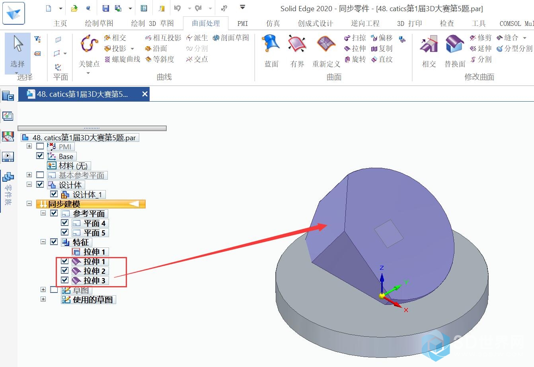Image resolution: width=534 pixels, height=367 pixels.
Task: Expand the 使用的草图 node
Action: click(43, 299)
